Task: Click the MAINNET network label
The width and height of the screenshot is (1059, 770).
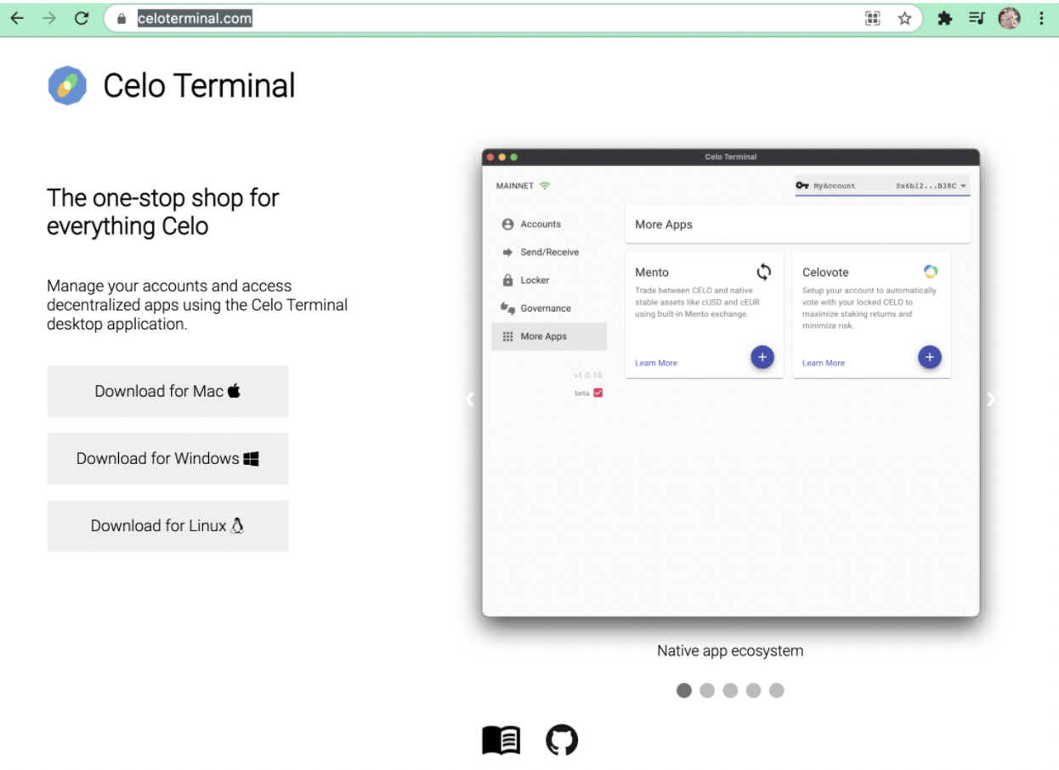Action: (x=515, y=185)
